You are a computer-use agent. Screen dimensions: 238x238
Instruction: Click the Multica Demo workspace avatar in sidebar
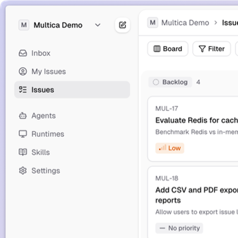coord(24,25)
